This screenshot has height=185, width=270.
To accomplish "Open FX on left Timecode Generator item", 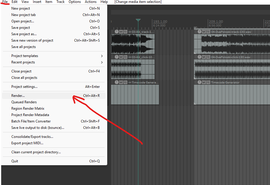I will (x=125, y=82).
